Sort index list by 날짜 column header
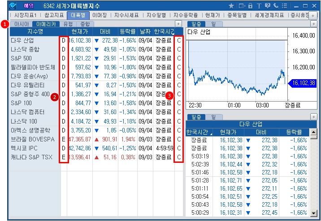Screen dimensions: 321x221 coord(145,32)
